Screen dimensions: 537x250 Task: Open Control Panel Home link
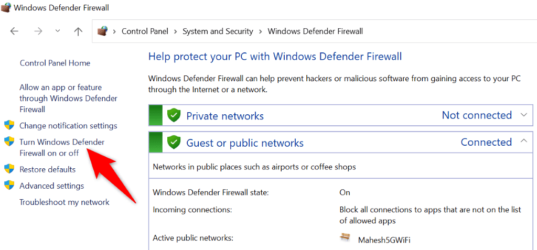point(55,63)
